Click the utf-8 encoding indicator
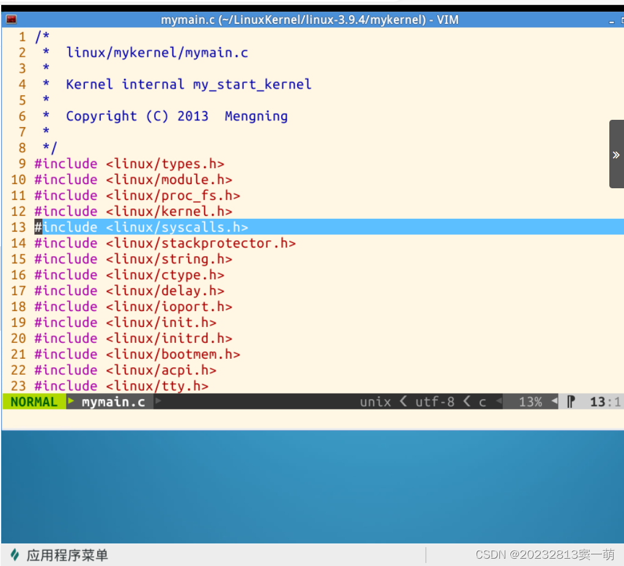Image resolution: width=624 pixels, height=566 pixels. (435, 402)
